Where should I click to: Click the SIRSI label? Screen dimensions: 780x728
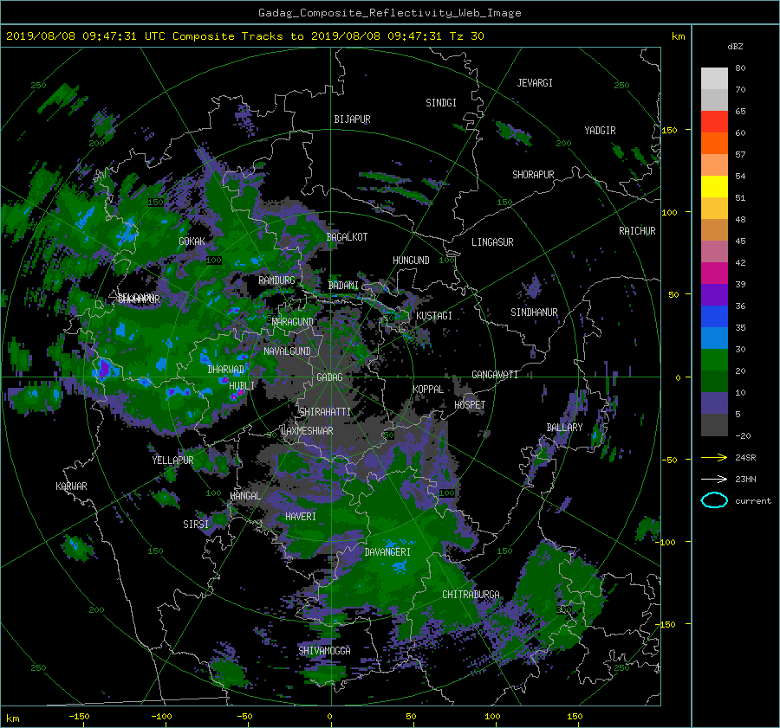click(x=196, y=525)
